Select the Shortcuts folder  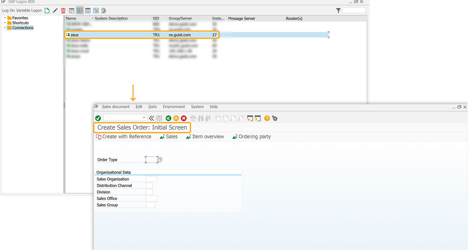click(x=18, y=23)
